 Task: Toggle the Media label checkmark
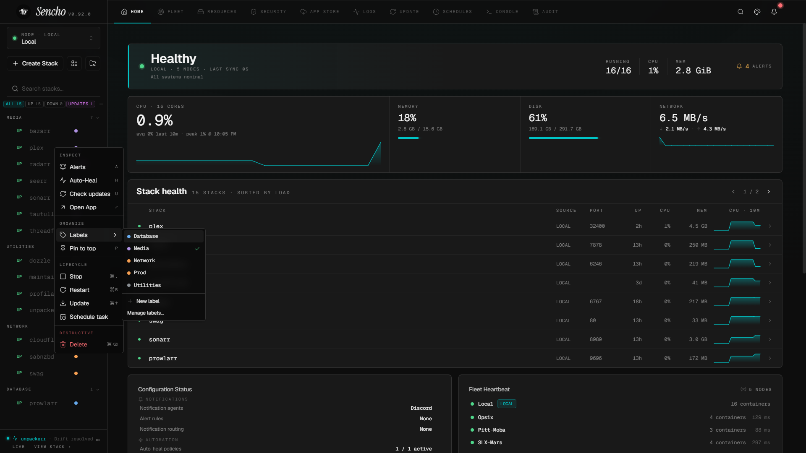pyautogui.click(x=197, y=249)
